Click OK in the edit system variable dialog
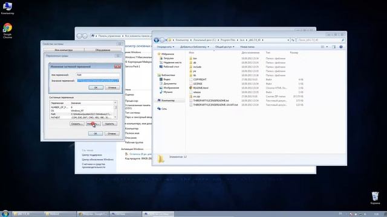 coord(96,87)
